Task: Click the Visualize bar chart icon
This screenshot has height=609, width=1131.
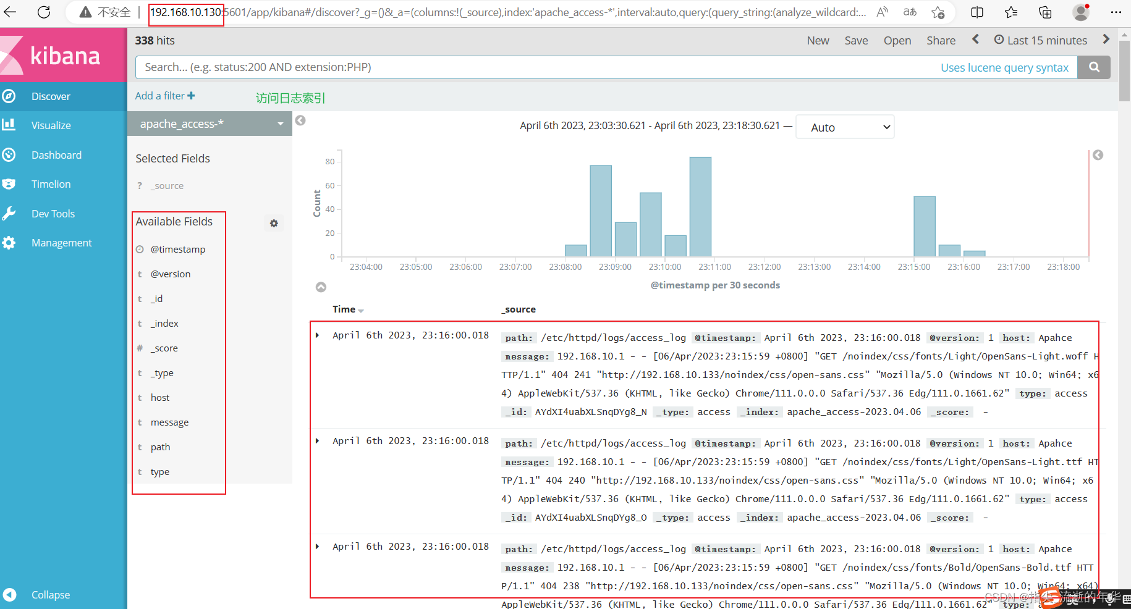Action: pyautogui.click(x=9, y=125)
